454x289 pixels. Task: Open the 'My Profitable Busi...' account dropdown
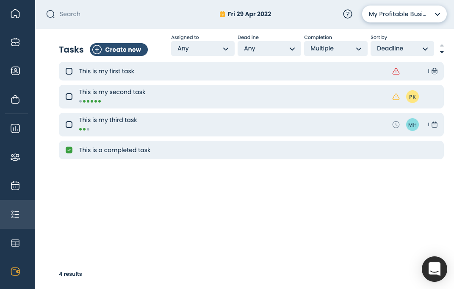click(404, 14)
